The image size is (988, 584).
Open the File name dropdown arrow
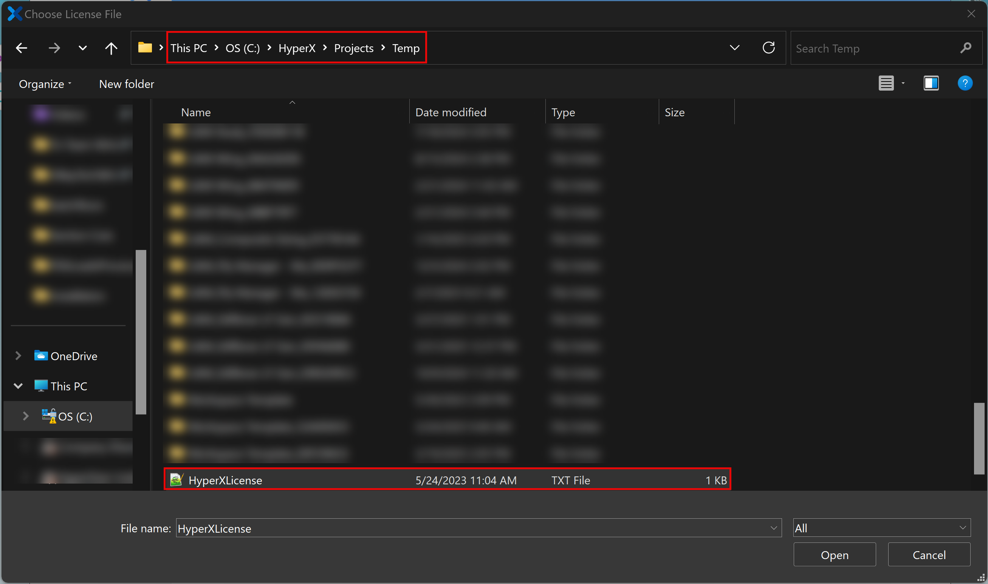click(x=774, y=528)
